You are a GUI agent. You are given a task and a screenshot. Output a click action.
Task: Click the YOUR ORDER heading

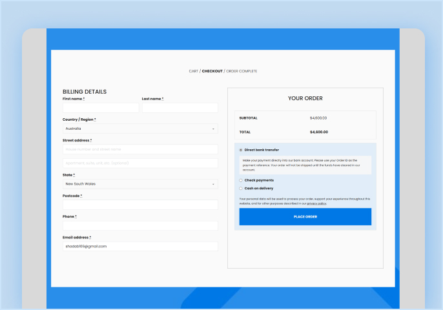[305, 98]
